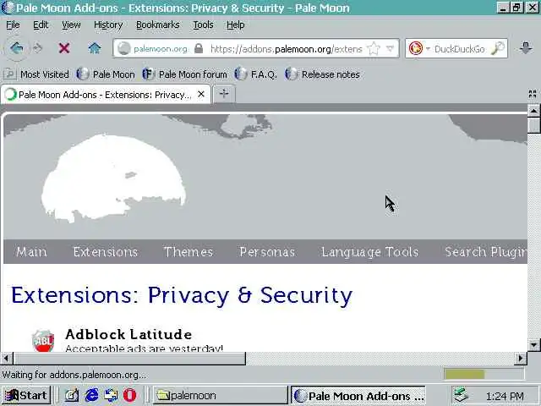Image resolution: width=541 pixels, height=406 pixels.
Task: Go back with the Back arrow button
Action: [16, 48]
